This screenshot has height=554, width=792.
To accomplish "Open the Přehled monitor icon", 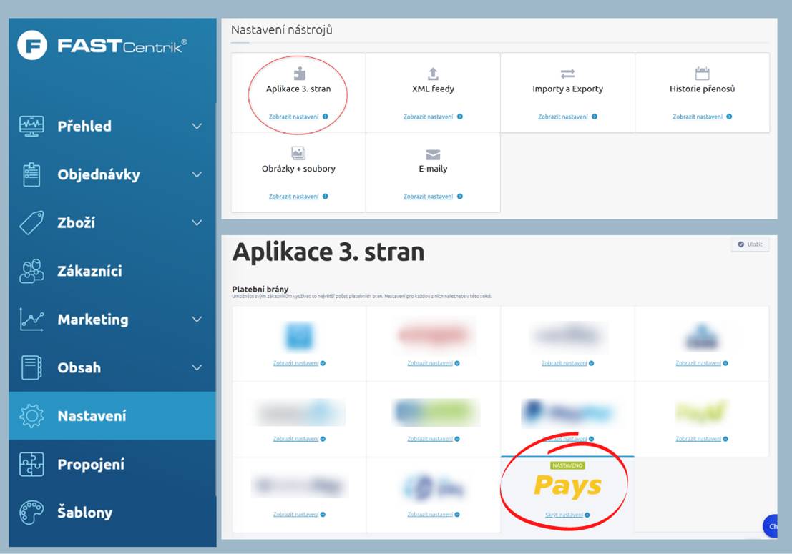I will [x=31, y=126].
